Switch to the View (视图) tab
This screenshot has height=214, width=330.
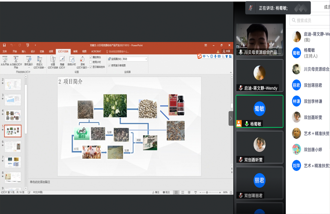(84, 51)
